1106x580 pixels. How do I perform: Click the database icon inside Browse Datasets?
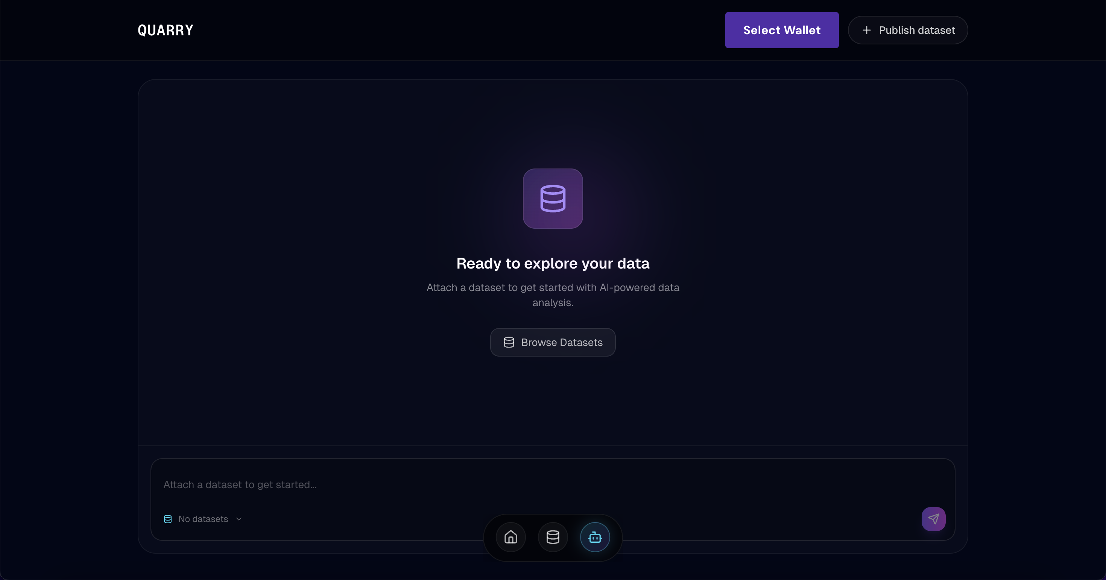(x=509, y=342)
